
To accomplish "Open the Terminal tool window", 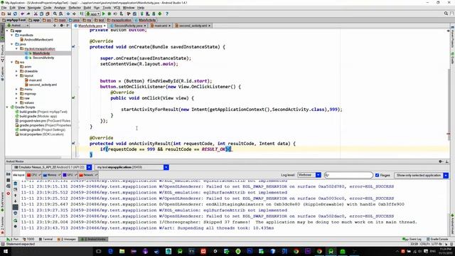I will pos(45,239).
